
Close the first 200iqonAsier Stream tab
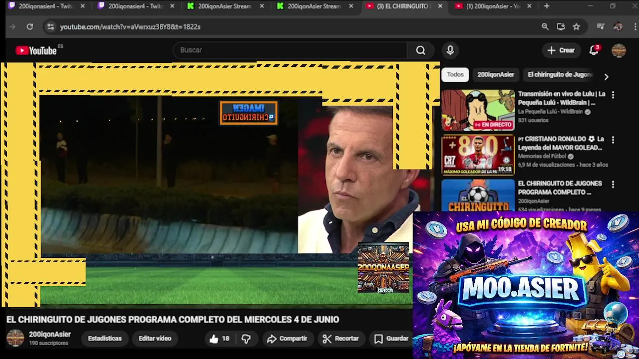pyautogui.click(x=262, y=6)
